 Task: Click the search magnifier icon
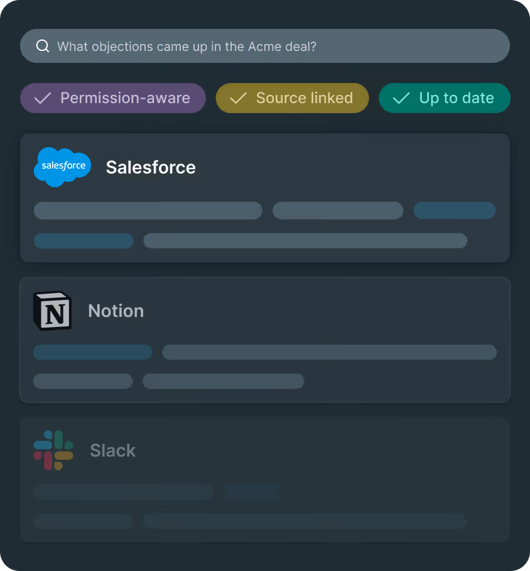coord(43,47)
